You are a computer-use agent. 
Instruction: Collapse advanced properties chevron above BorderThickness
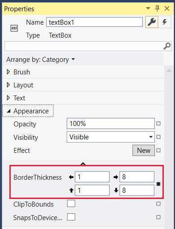click(83, 164)
